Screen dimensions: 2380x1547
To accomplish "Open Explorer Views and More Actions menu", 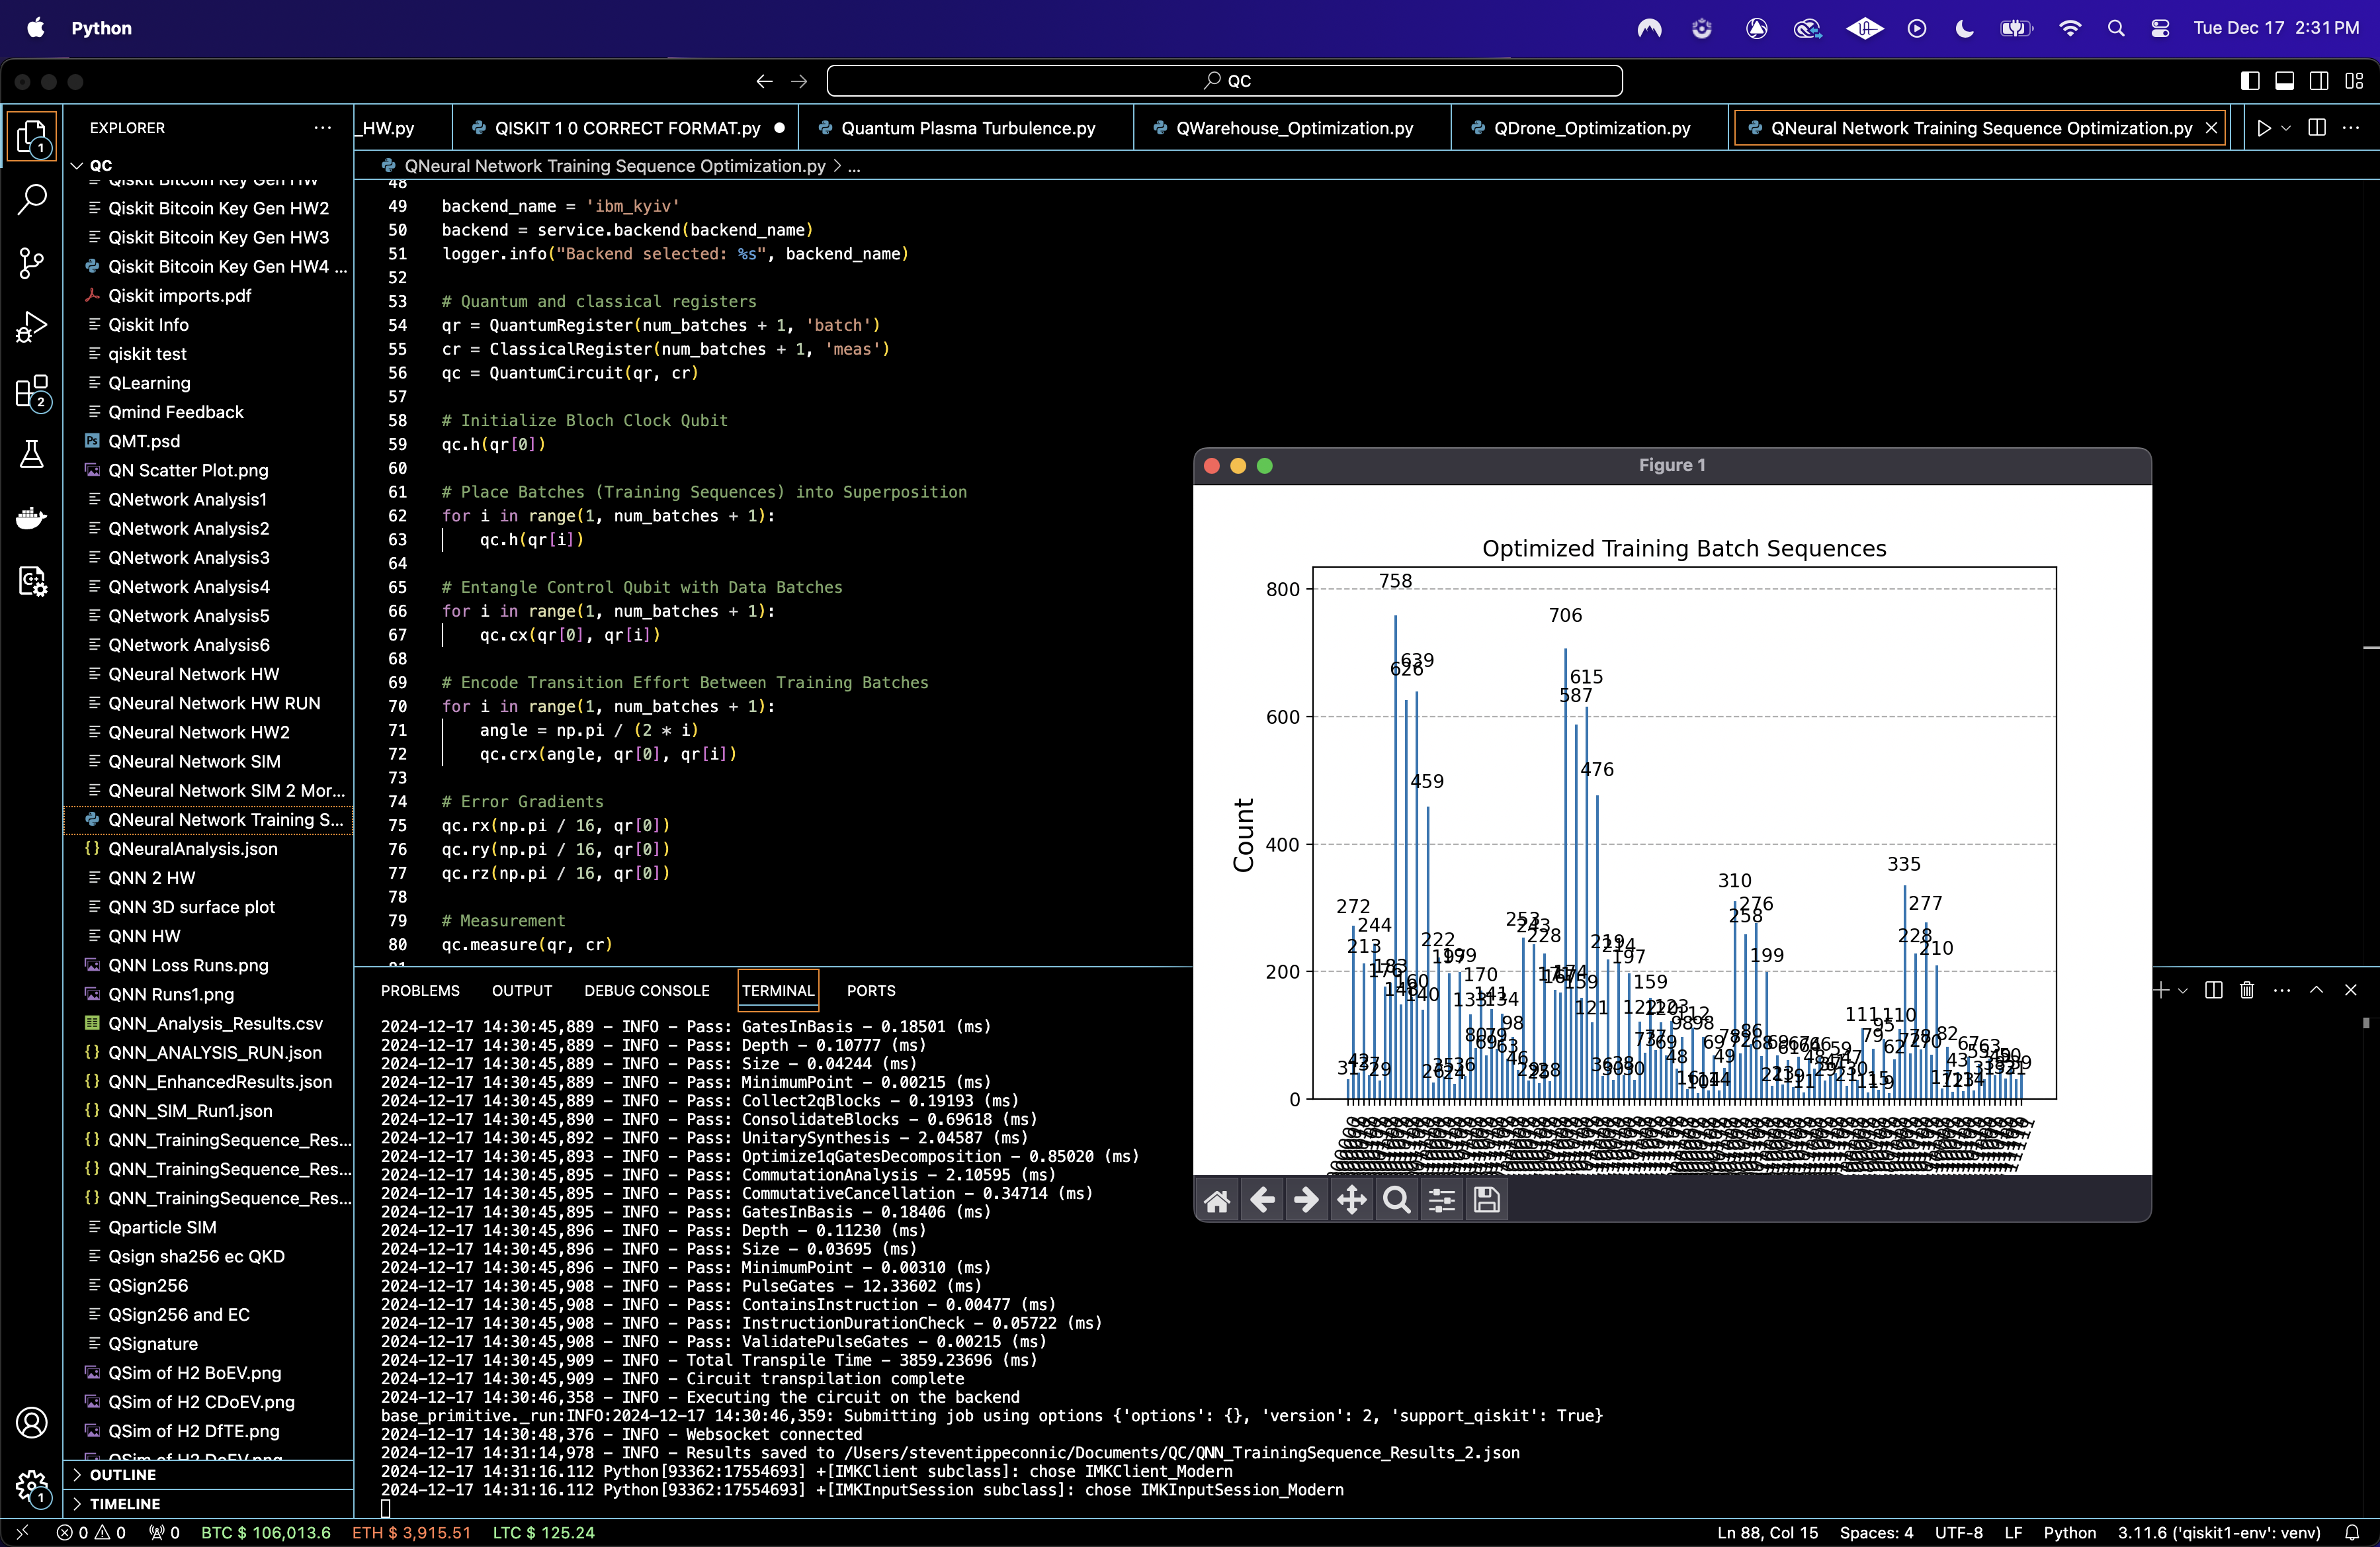I will [x=322, y=128].
